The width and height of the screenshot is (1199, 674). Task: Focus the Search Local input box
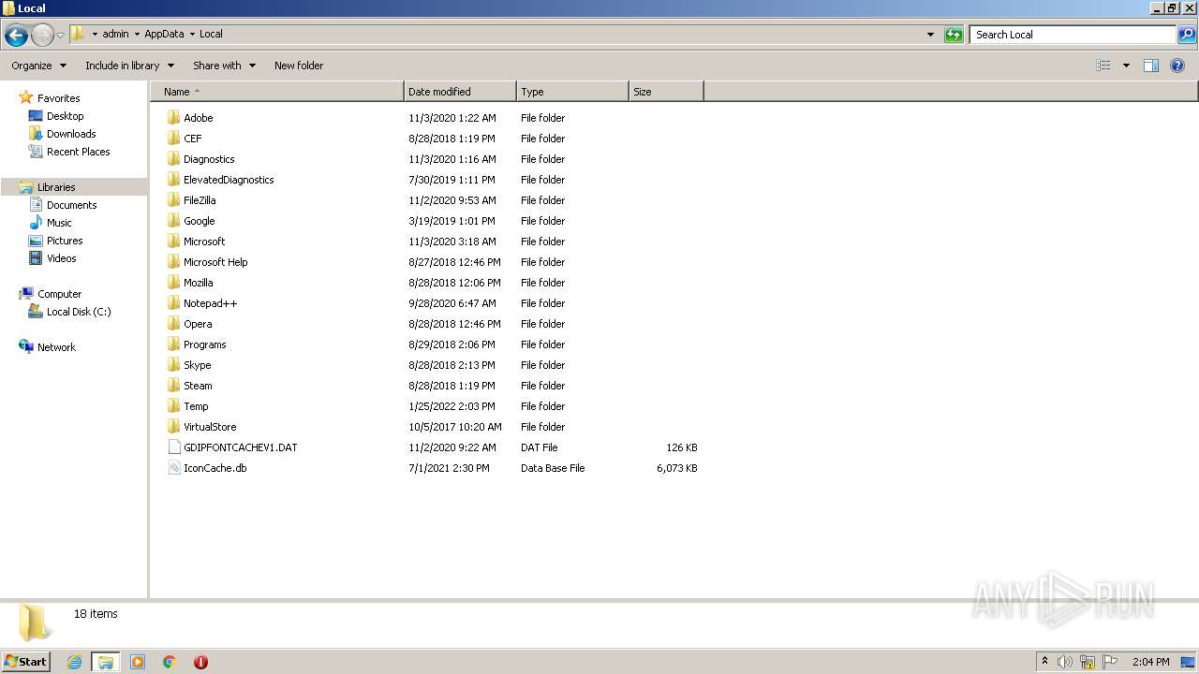(1073, 35)
